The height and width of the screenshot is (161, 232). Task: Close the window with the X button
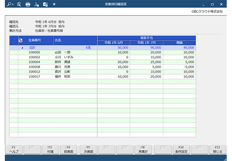pos(222,4)
